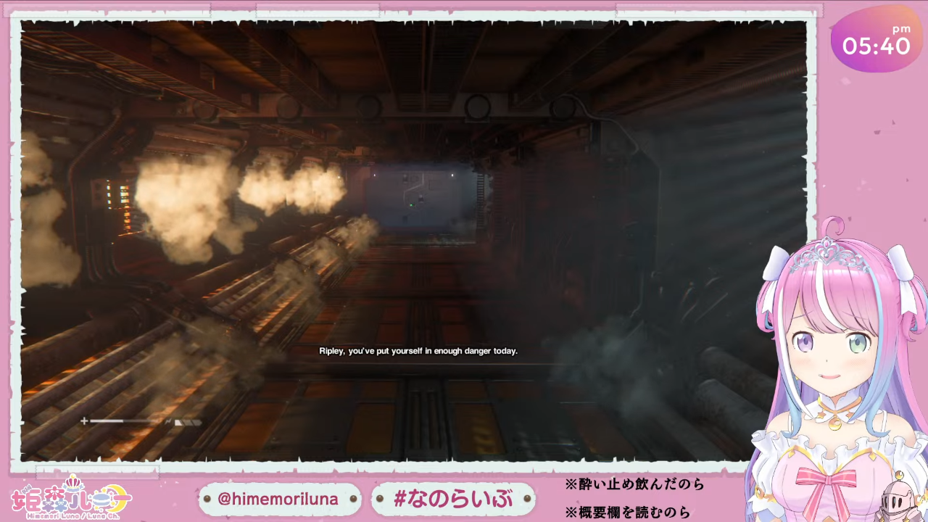The height and width of the screenshot is (522, 928).
Task: Click the Himemori Luna channel logo
Action: point(70,497)
